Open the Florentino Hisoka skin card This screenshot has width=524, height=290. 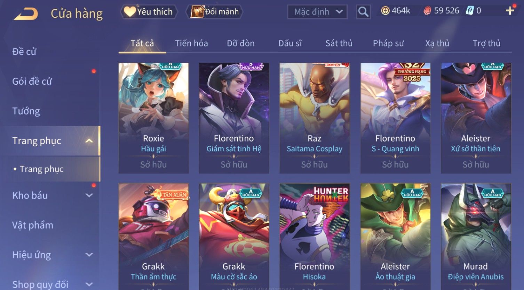coord(315,237)
